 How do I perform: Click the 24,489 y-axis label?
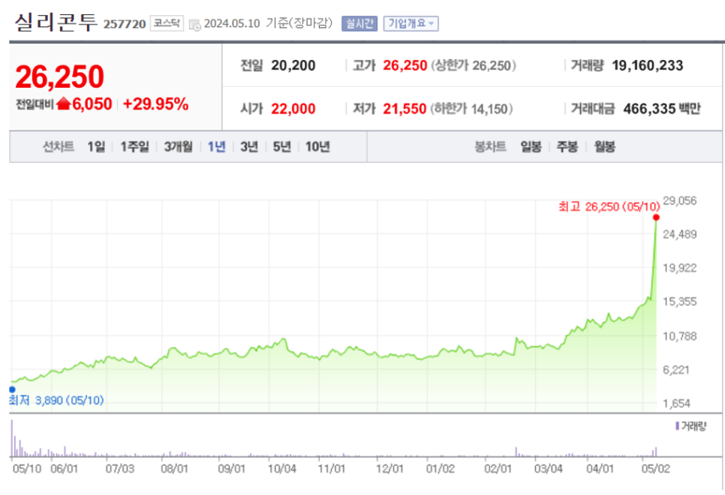click(x=679, y=234)
